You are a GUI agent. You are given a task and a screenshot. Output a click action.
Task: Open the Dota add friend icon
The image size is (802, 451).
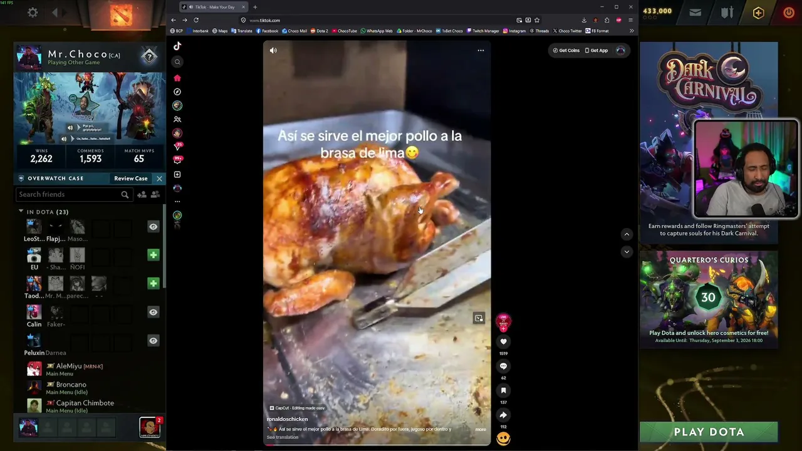142,195
